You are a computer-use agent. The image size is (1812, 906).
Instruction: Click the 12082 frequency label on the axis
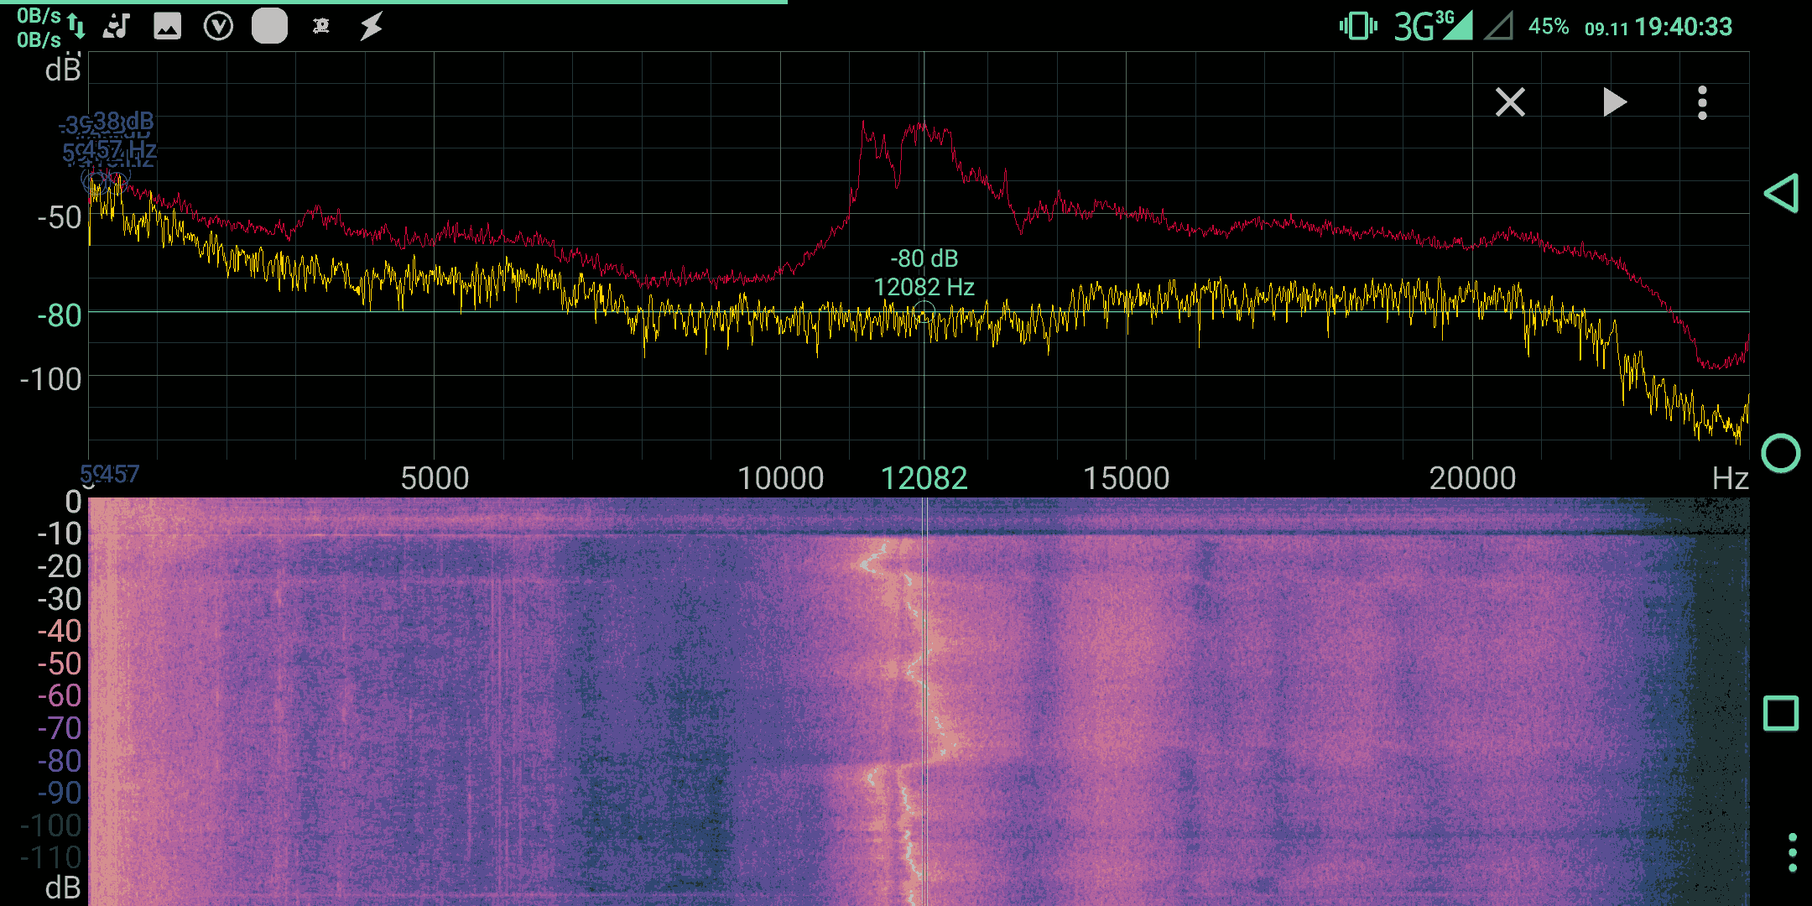pyautogui.click(x=924, y=479)
